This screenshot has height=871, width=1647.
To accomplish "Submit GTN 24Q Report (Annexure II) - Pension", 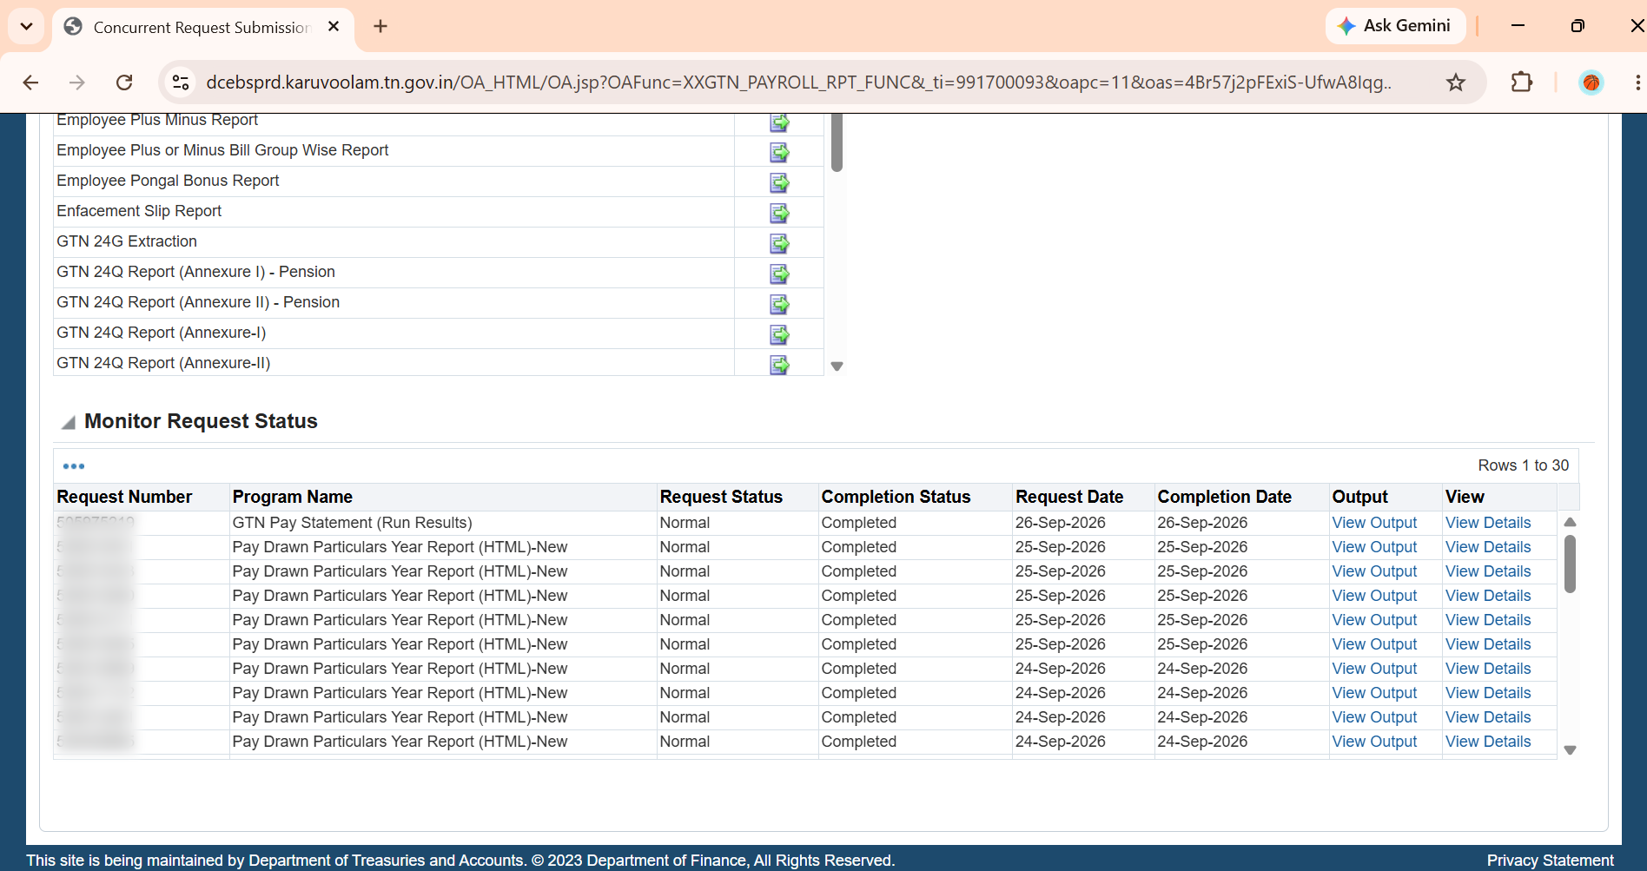I will coord(779,304).
